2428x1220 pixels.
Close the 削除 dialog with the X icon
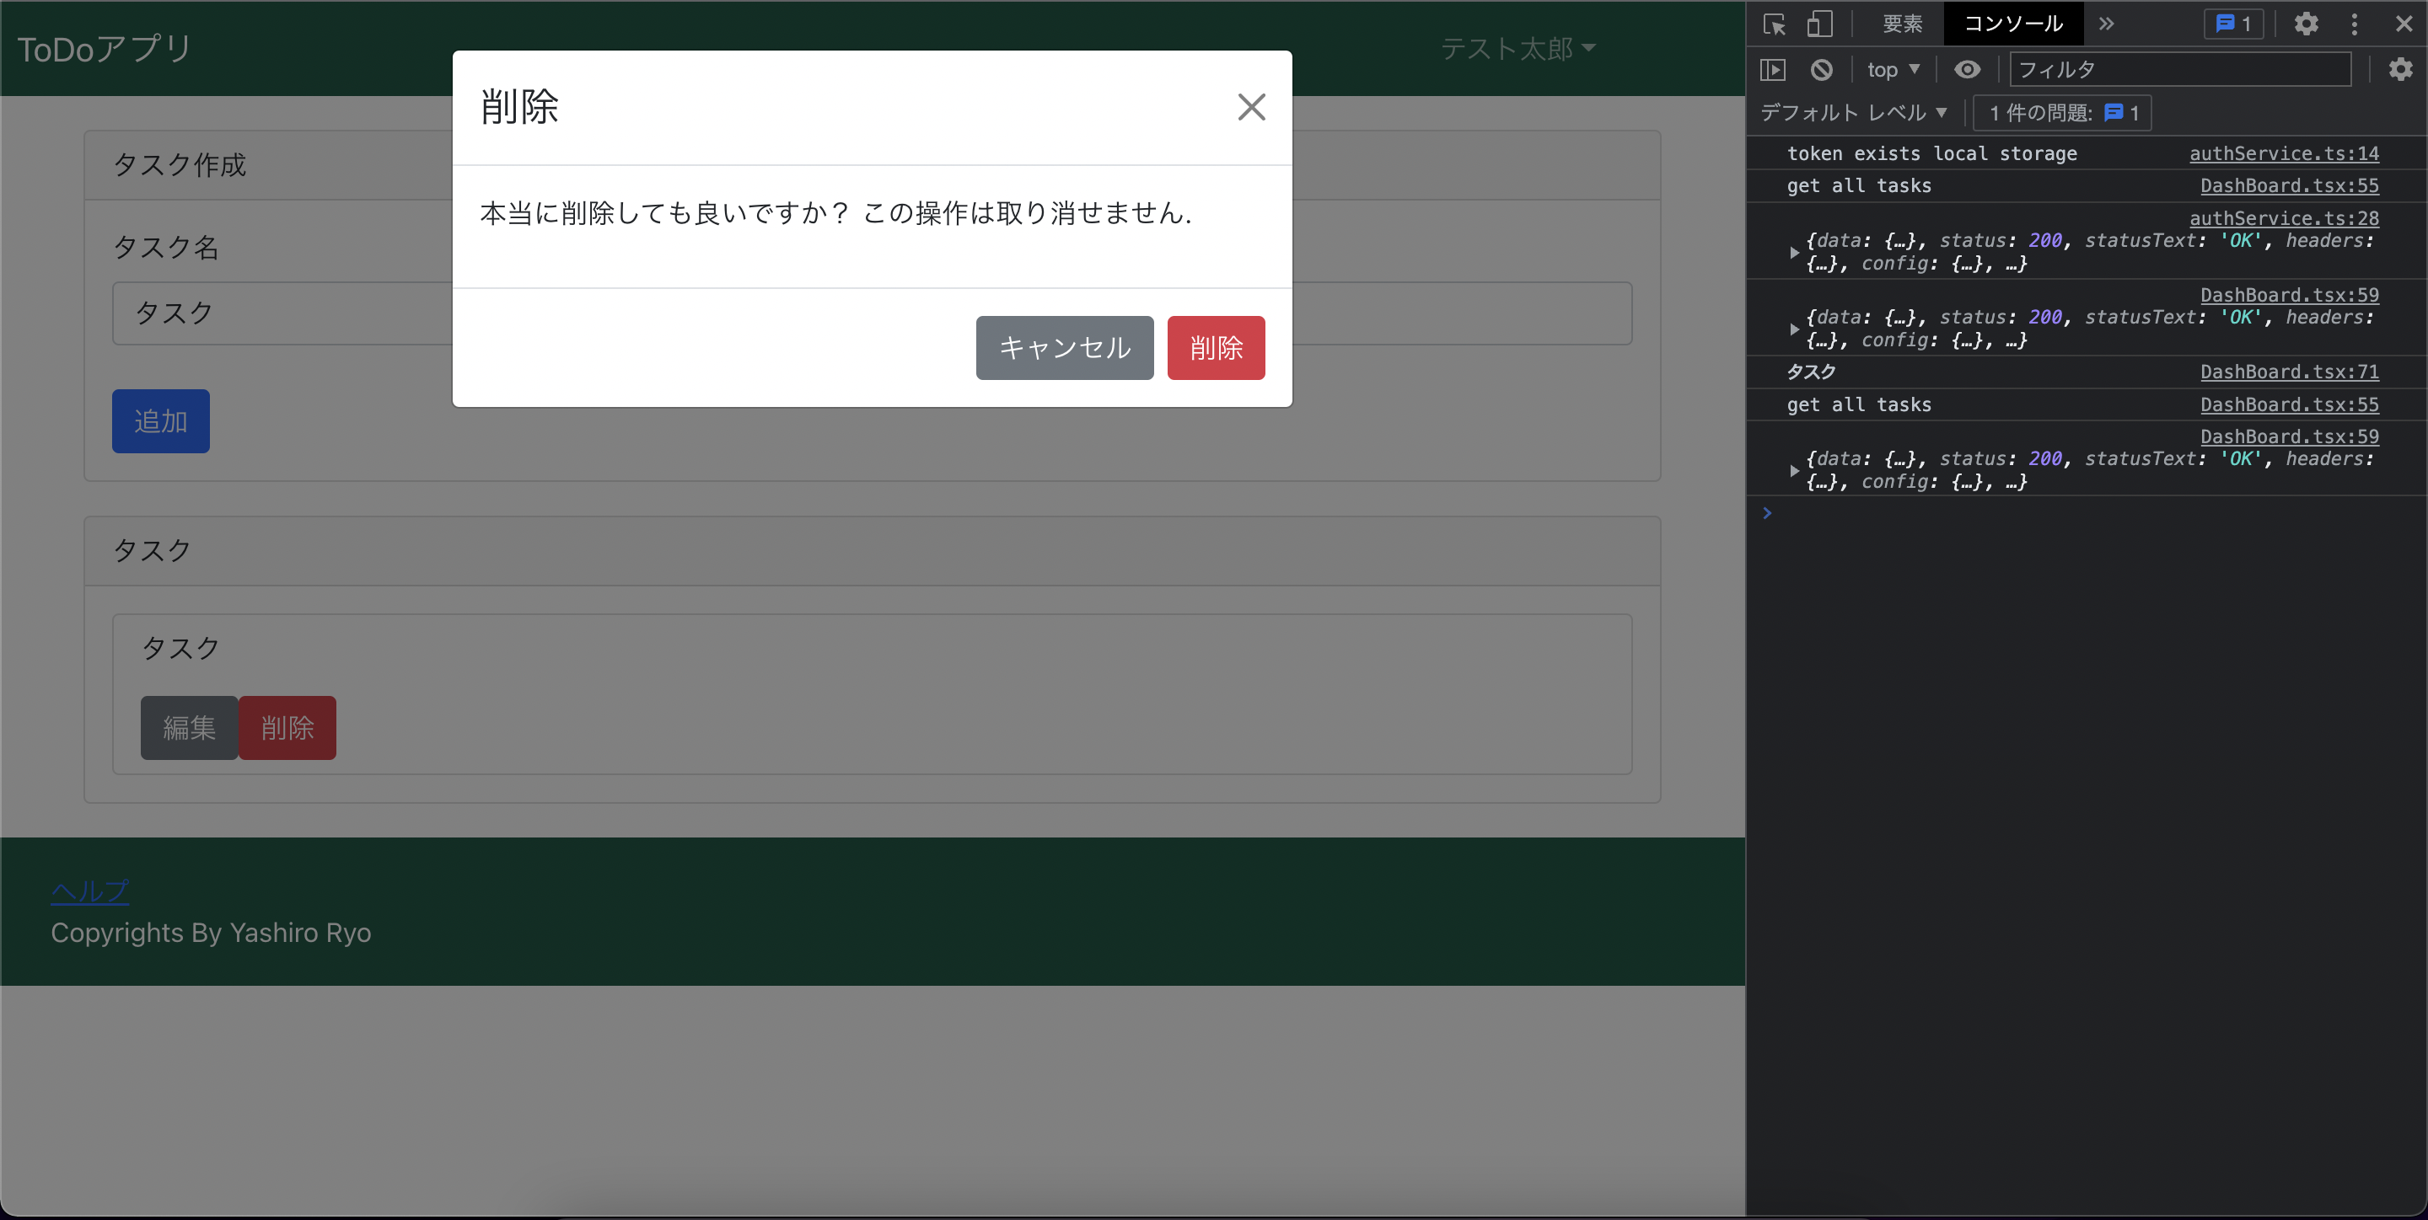(1251, 107)
